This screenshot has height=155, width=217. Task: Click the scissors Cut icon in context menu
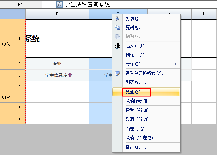pos(117,18)
